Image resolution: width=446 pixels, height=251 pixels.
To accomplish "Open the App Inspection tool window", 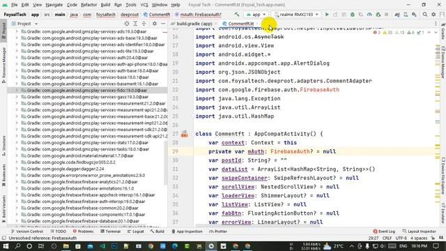I will pyautogui.click(x=187, y=231).
